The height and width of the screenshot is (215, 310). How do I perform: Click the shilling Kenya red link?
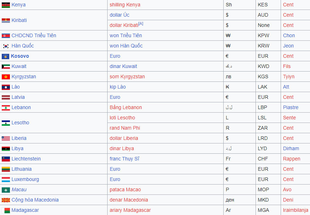pyautogui.click(x=125, y=5)
